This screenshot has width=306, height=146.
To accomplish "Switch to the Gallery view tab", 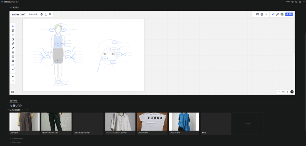I will click(x=14, y=101).
